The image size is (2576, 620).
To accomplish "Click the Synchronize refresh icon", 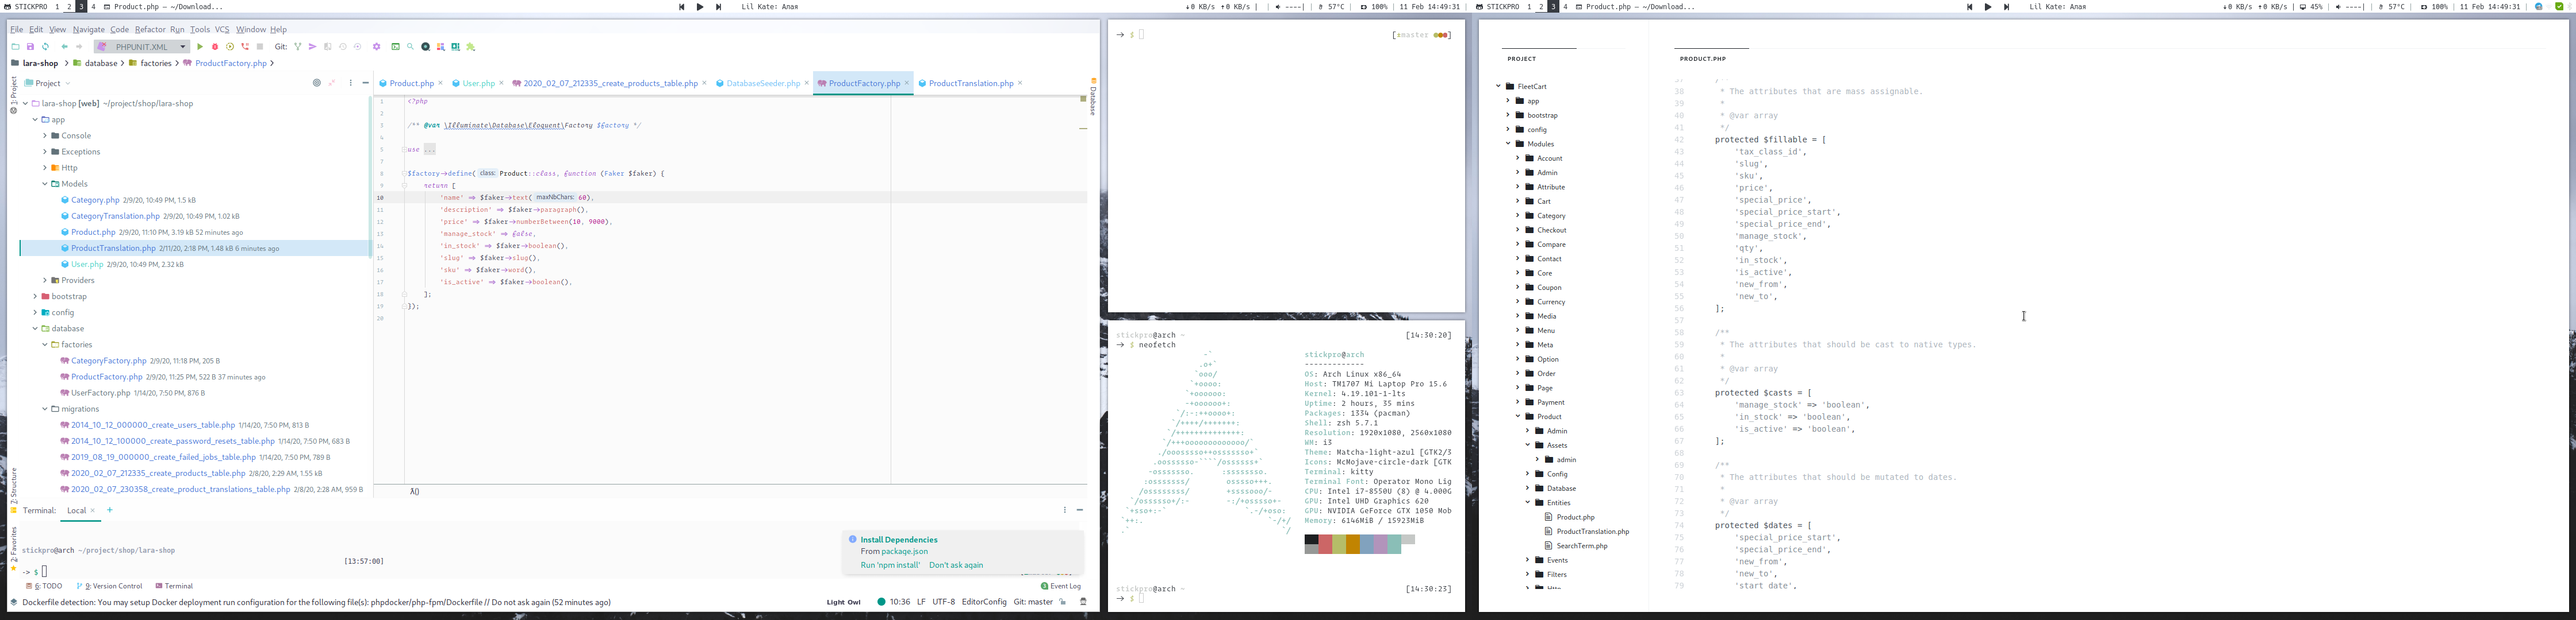I will pos(45,47).
